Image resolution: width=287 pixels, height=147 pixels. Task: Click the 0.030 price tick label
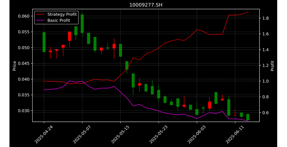24,111
